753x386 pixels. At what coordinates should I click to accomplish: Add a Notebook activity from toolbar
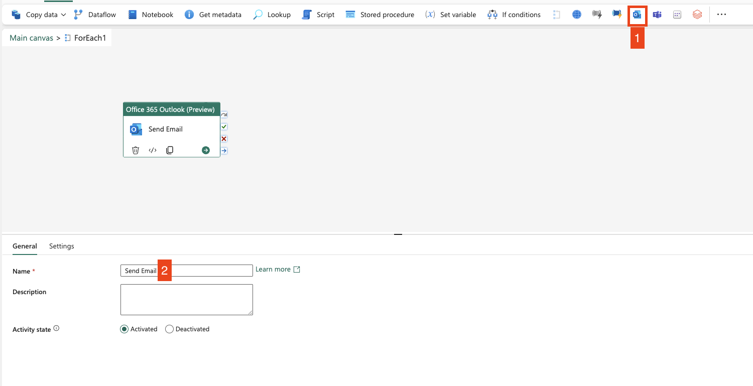click(x=151, y=15)
